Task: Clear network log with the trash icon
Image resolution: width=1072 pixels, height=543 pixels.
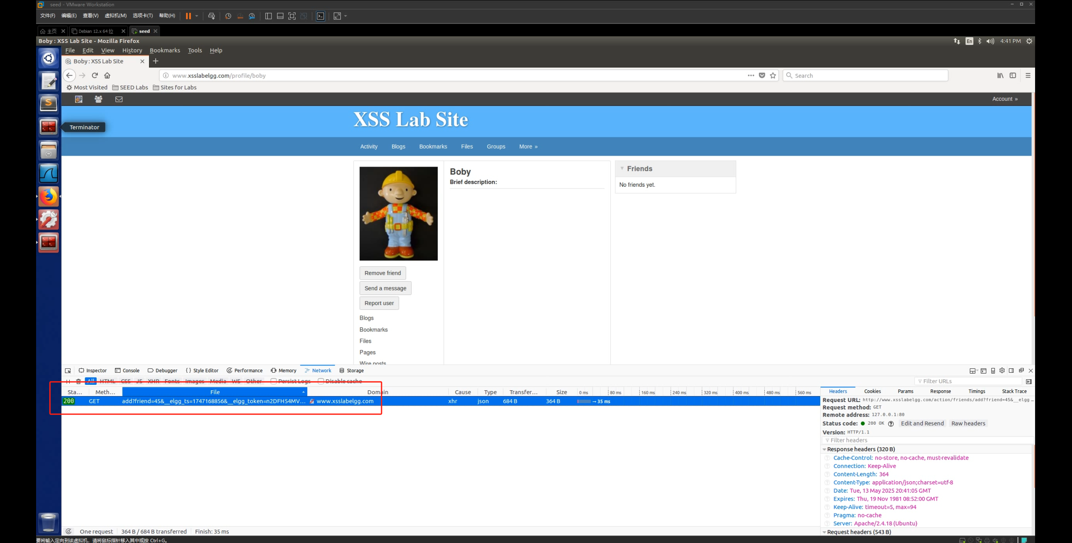Action: pos(78,381)
